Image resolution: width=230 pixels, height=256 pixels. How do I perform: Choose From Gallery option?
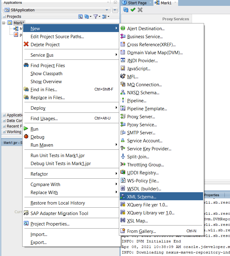tap(141, 231)
